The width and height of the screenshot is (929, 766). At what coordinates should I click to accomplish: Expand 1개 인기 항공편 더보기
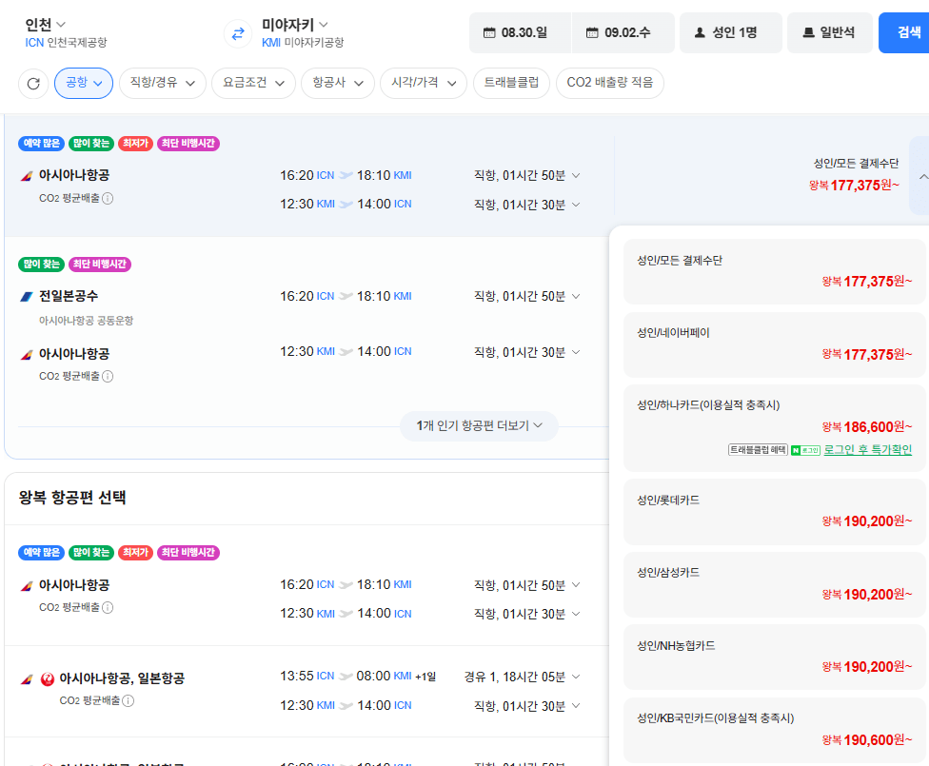(479, 426)
